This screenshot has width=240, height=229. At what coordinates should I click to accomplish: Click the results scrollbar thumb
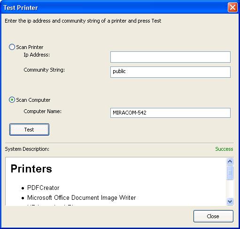click(x=230, y=172)
